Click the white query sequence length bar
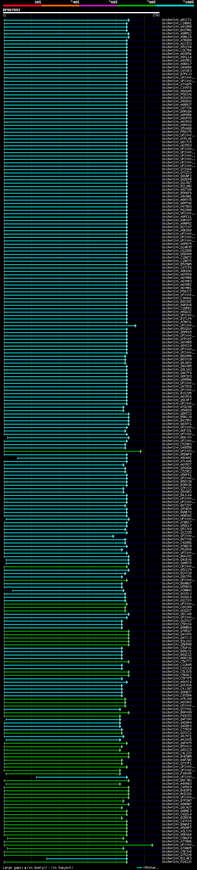The width and height of the screenshot is (197, 870). point(81,12)
